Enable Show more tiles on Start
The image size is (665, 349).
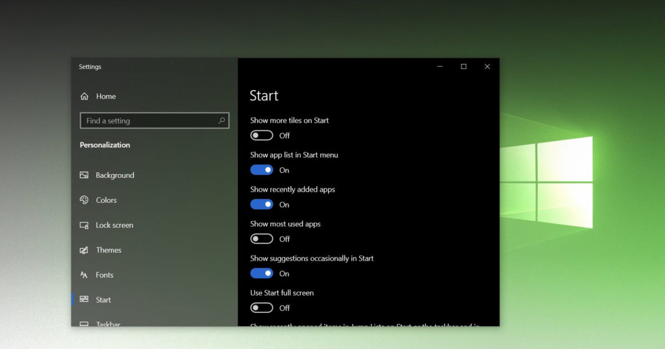pyautogui.click(x=262, y=136)
